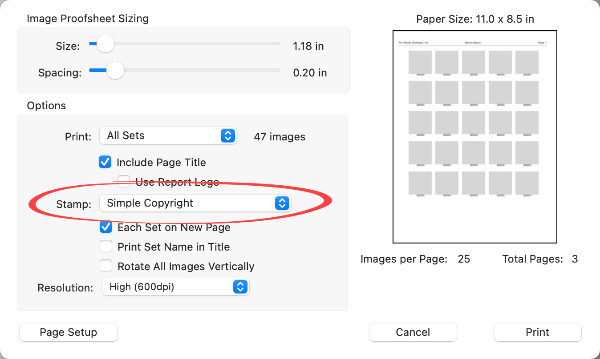Click the Size slider knob
600x359 pixels.
pos(105,44)
